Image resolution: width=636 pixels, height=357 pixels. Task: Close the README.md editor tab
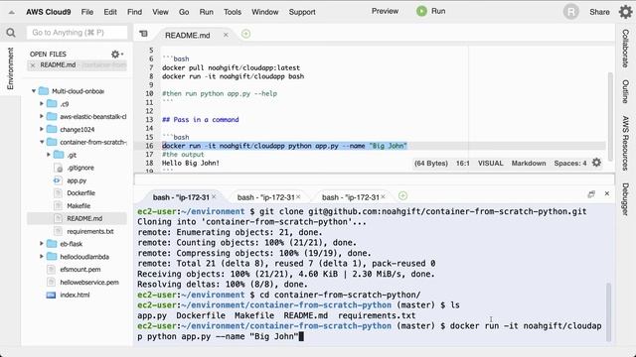click(x=226, y=36)
